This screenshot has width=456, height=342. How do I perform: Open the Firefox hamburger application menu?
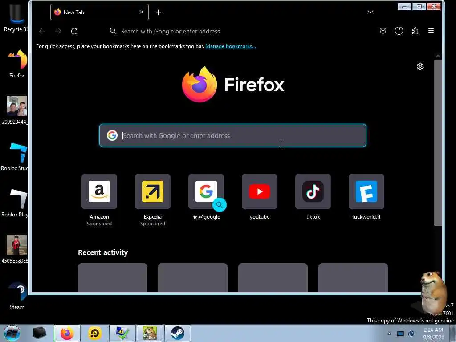(x=431, y=31)
